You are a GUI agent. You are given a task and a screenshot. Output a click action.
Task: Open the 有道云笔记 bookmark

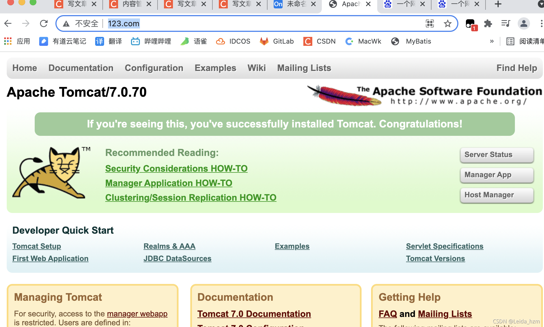[63, 41]
